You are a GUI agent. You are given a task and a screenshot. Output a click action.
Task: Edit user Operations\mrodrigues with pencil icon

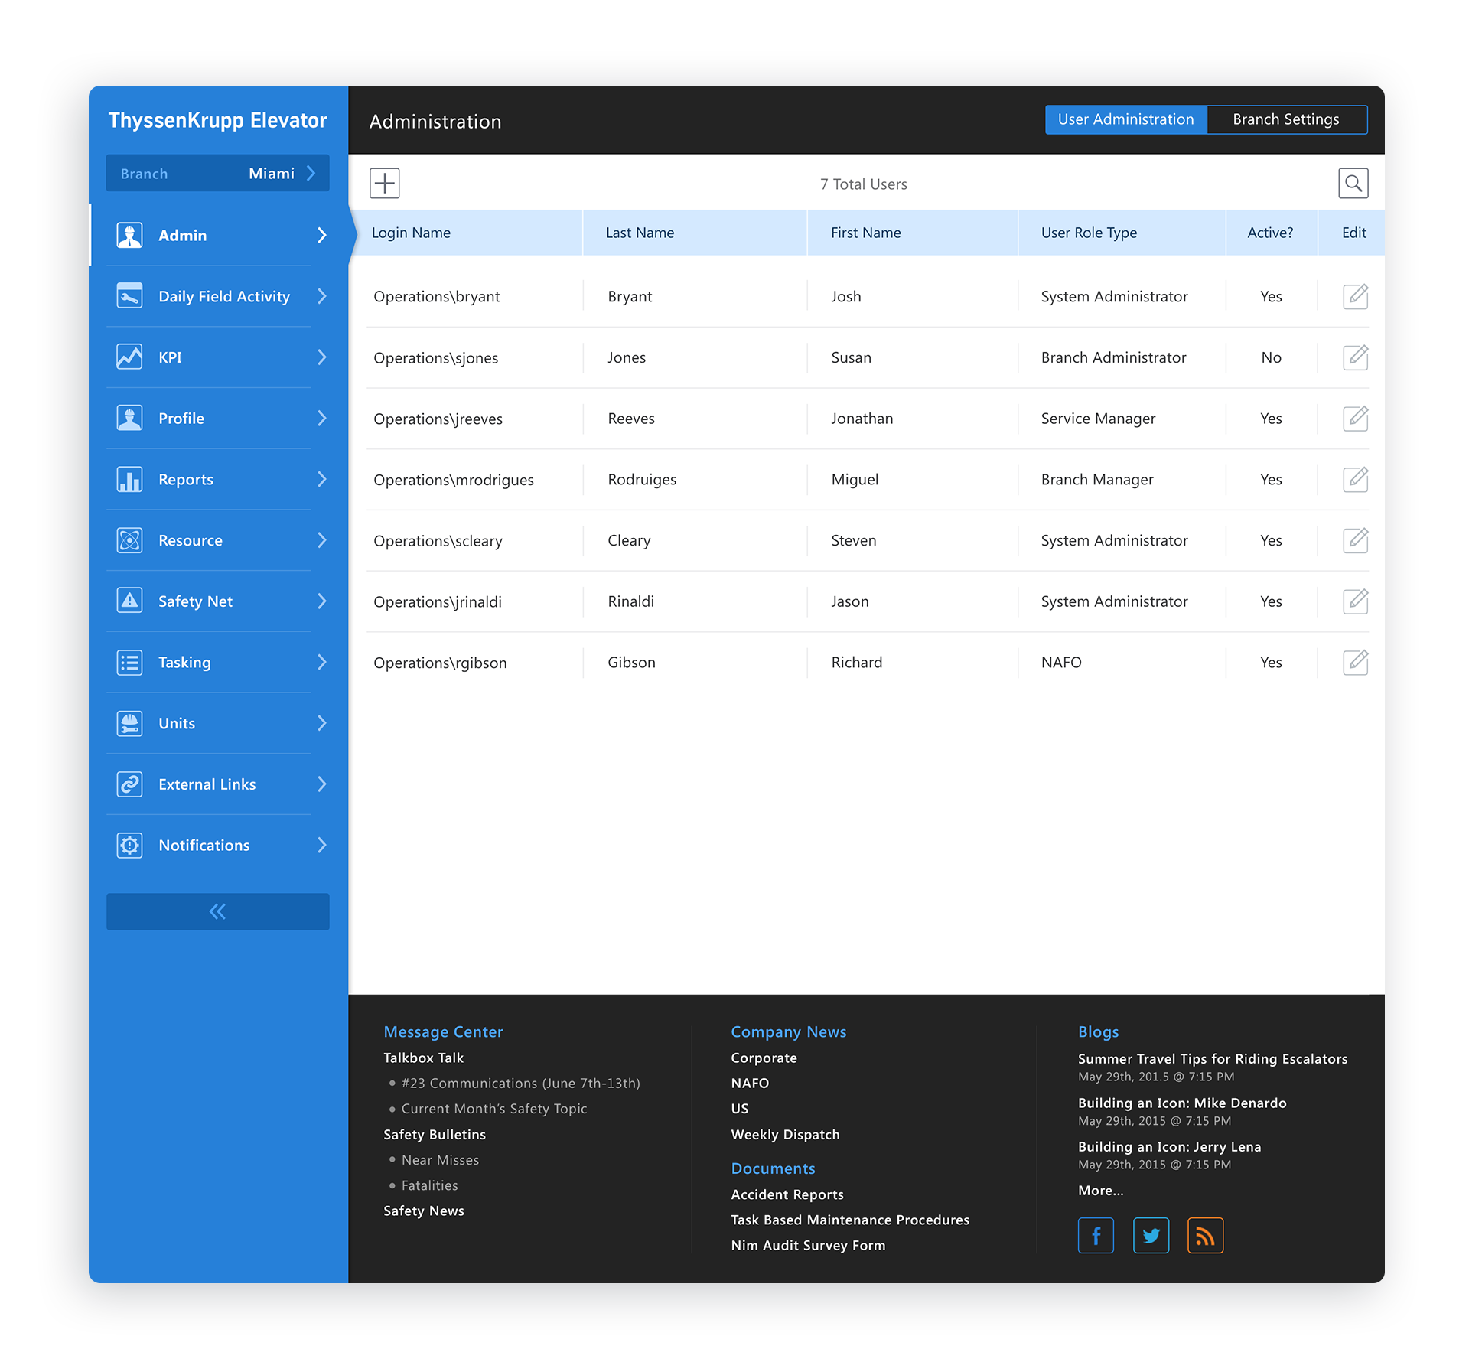(1355, 479)
